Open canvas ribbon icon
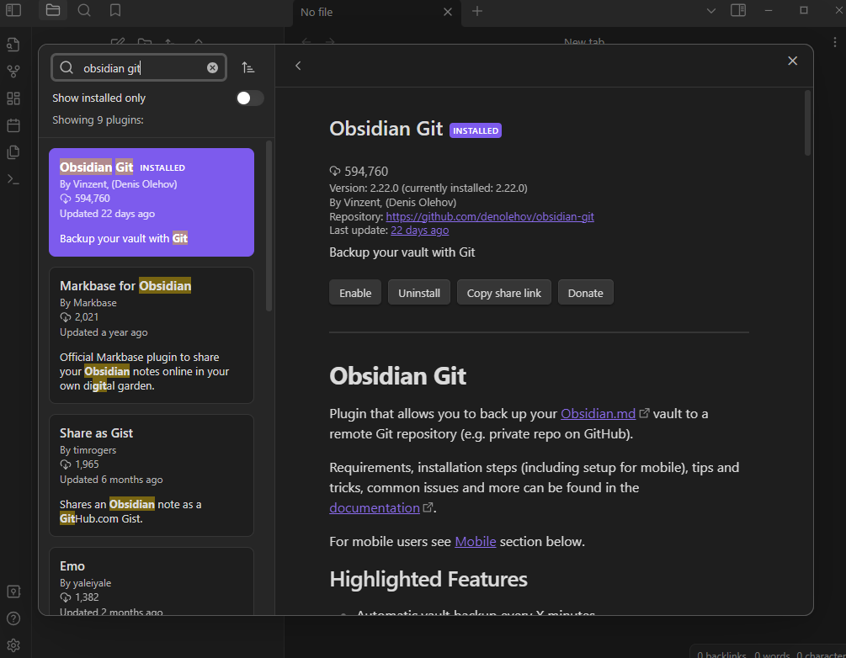Image resolution: width=846 pixels, height=658 pixels. (x=13, y=98)
